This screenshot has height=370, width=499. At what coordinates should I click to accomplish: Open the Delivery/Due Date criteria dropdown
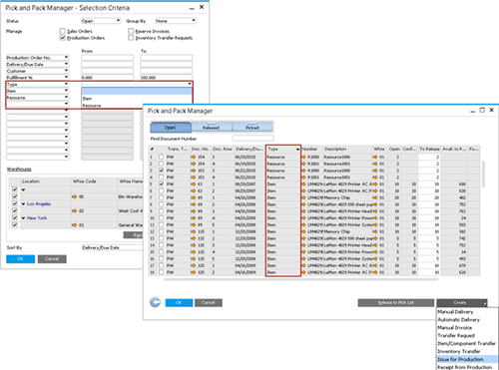[x=38, y=64]
